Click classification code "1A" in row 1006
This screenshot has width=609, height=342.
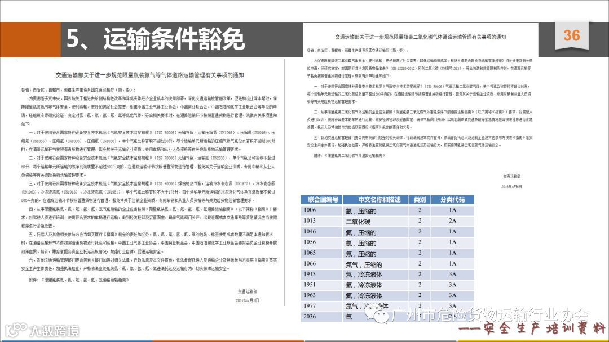(x=452, y=210)
